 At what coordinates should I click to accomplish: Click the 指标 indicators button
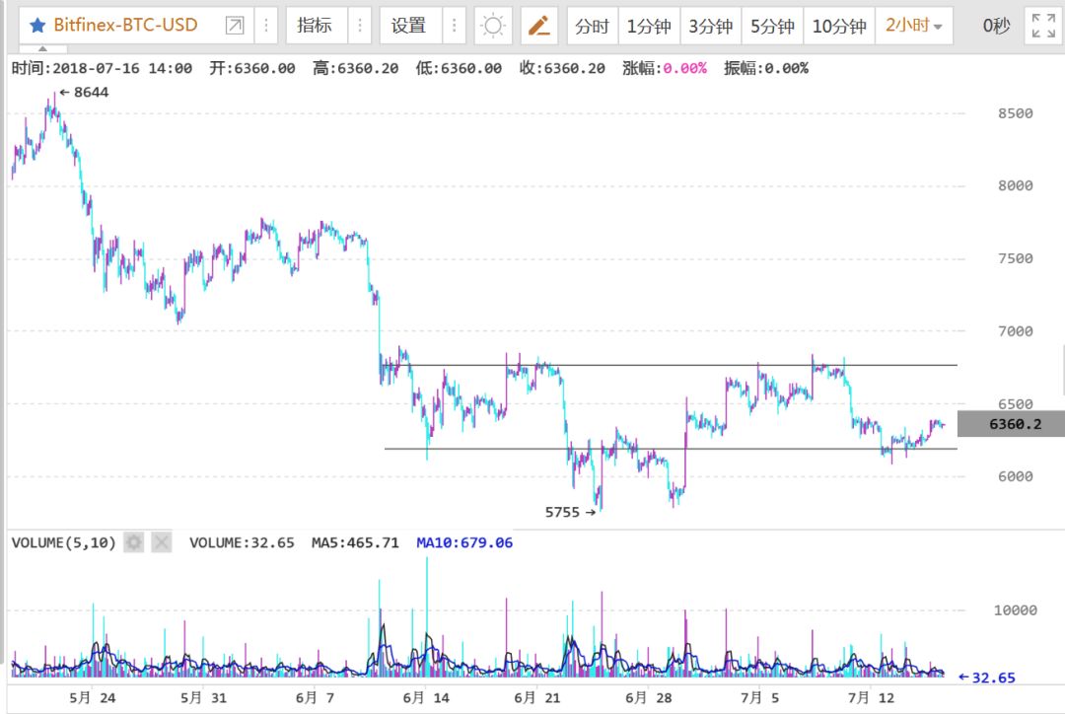click(316, 26)
